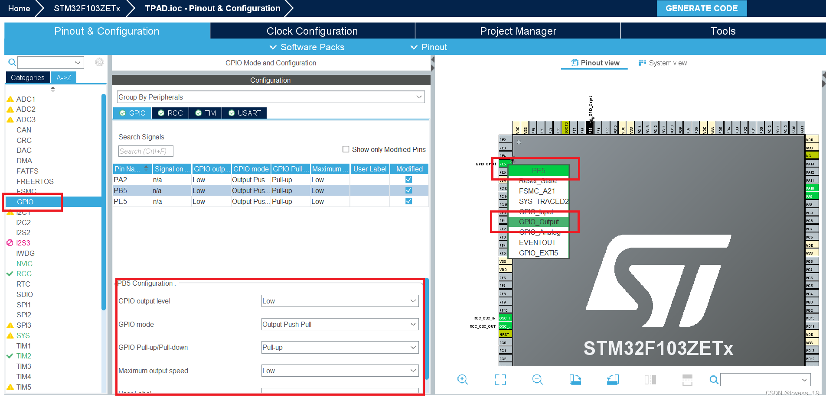The height and width of the screenshot is (400, 826).
Task: Choose GPIO_EXTI5 from the pin menu
Action: tap(539, 253)
